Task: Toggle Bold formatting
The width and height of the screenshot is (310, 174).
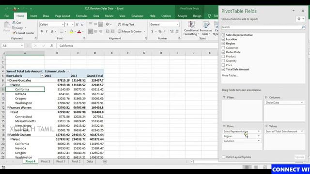Action: (42, 31)
